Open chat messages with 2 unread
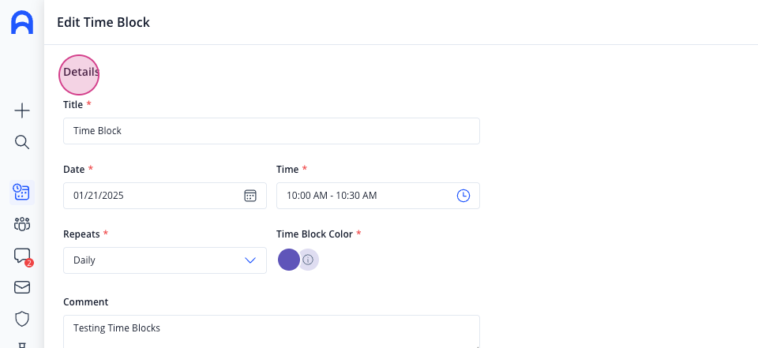 [x=23, y=256]
